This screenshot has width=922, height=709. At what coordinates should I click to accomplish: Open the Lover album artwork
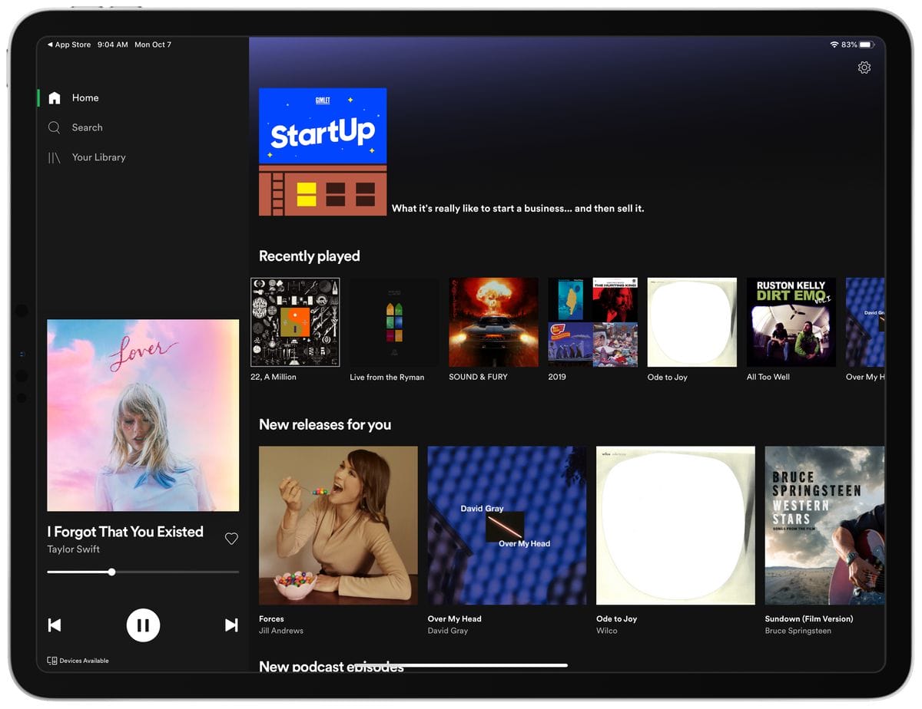143,414
